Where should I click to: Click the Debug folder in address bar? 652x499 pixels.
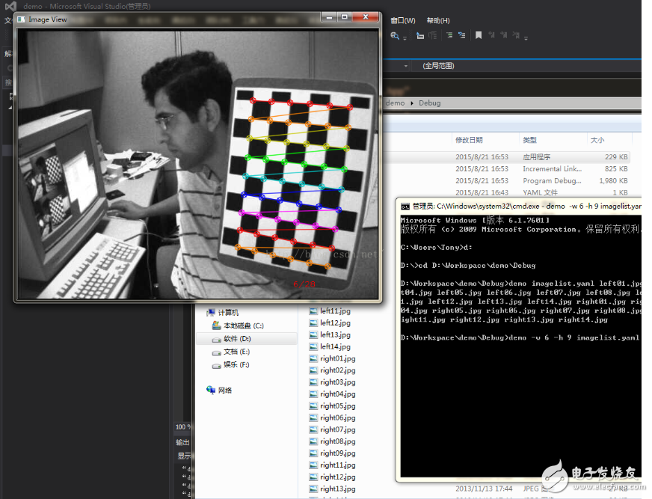click(430, 103)
